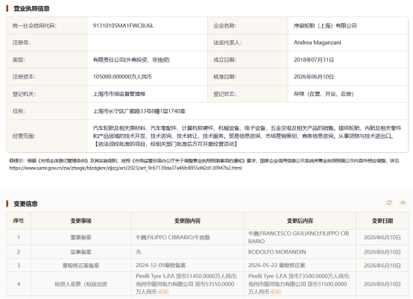The height and width of the screenshot is (299, 413).
Task: Select 章程修正案备案 in row 3
Action: [81, 265]
